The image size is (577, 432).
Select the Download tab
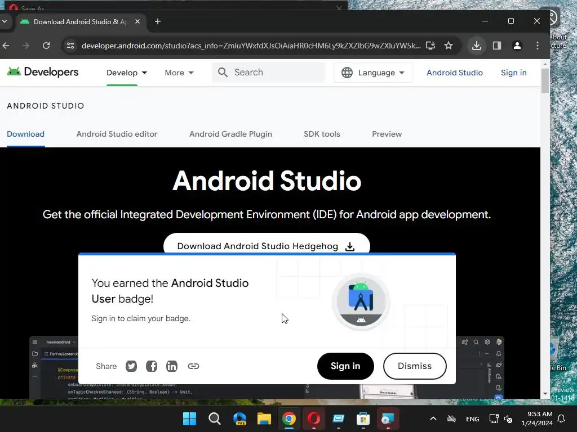point(26,134)
